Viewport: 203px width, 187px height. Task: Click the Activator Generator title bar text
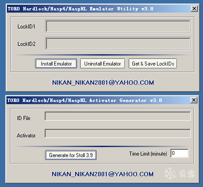pos(85,100)
